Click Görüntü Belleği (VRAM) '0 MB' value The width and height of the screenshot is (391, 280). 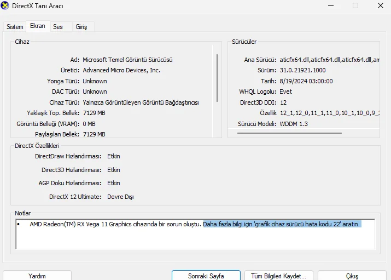(89, 124)
